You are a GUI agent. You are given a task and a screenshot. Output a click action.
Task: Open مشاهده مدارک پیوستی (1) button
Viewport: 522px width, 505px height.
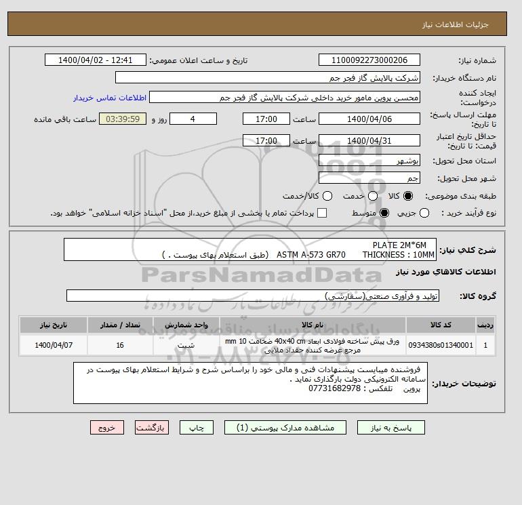click(285, 428)
